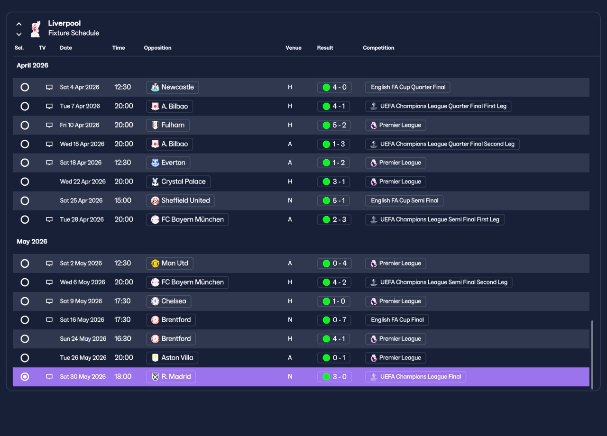Open English FA Cup Quarter Final competition
The height and width of the screenshot is (436, 607).
pos(408,87)
